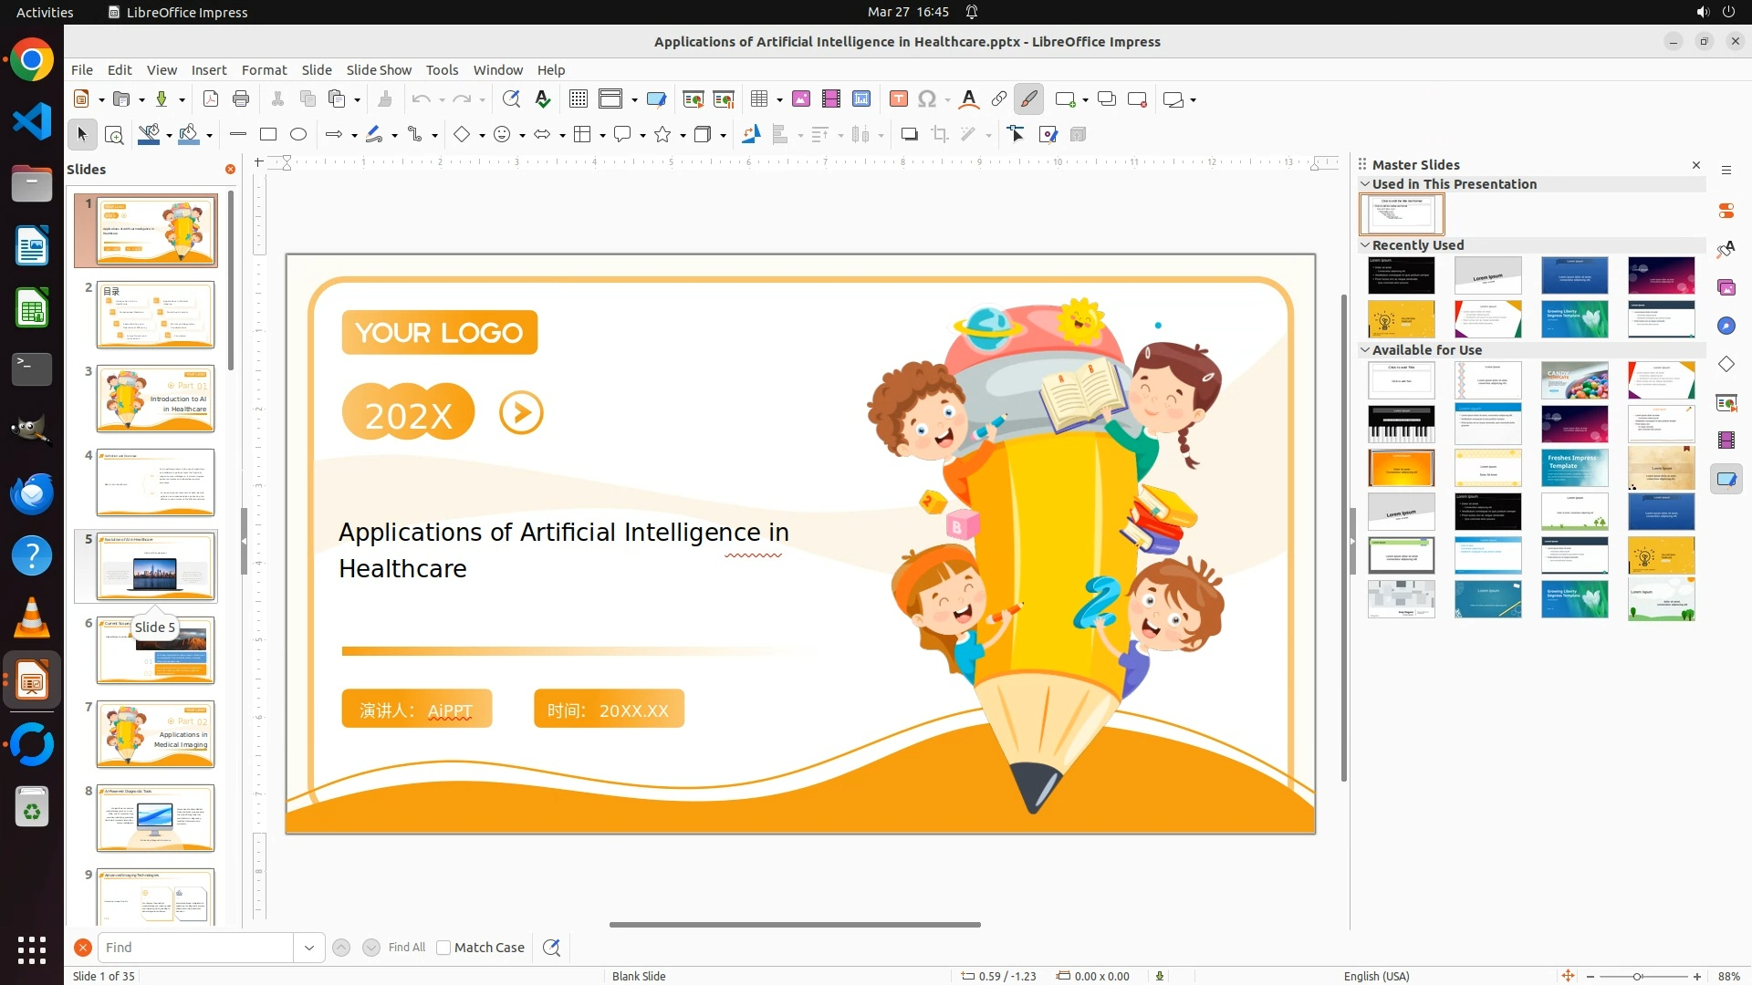Open the Format menu
Viewport: 1752px width, 985px height.
[264, 70]
